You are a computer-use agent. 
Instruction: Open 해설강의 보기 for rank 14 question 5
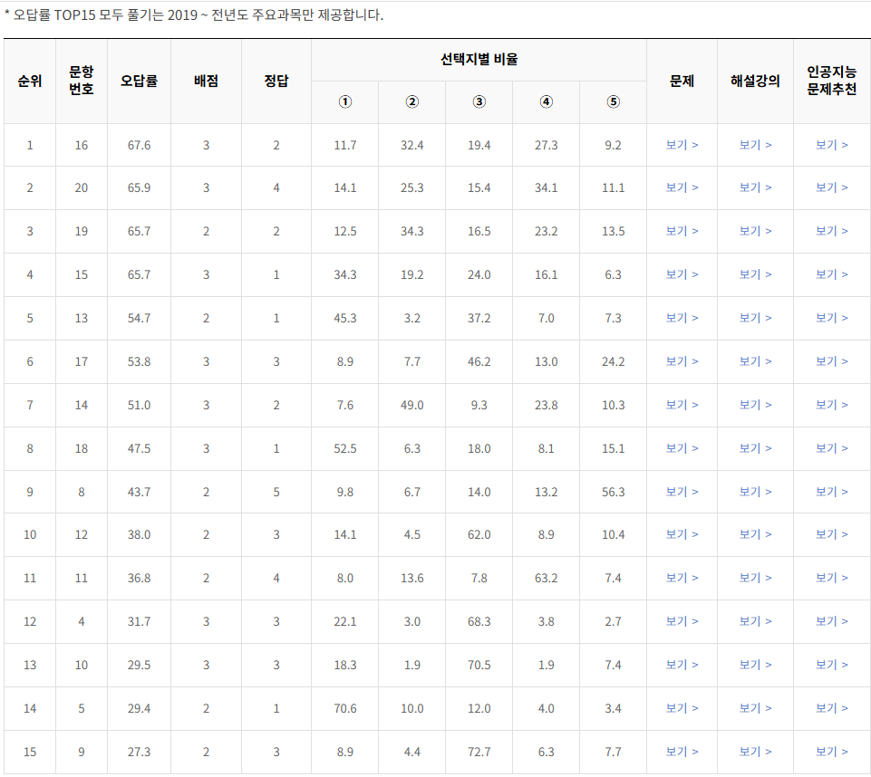pyautogui.click(x=755, y=708)
